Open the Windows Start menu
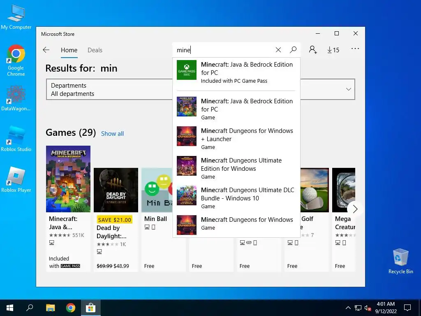 point(10,308)
